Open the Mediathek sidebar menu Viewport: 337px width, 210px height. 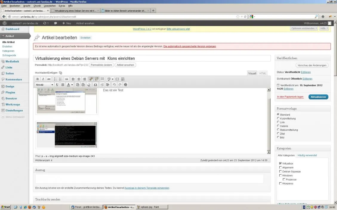click(12, 62)
